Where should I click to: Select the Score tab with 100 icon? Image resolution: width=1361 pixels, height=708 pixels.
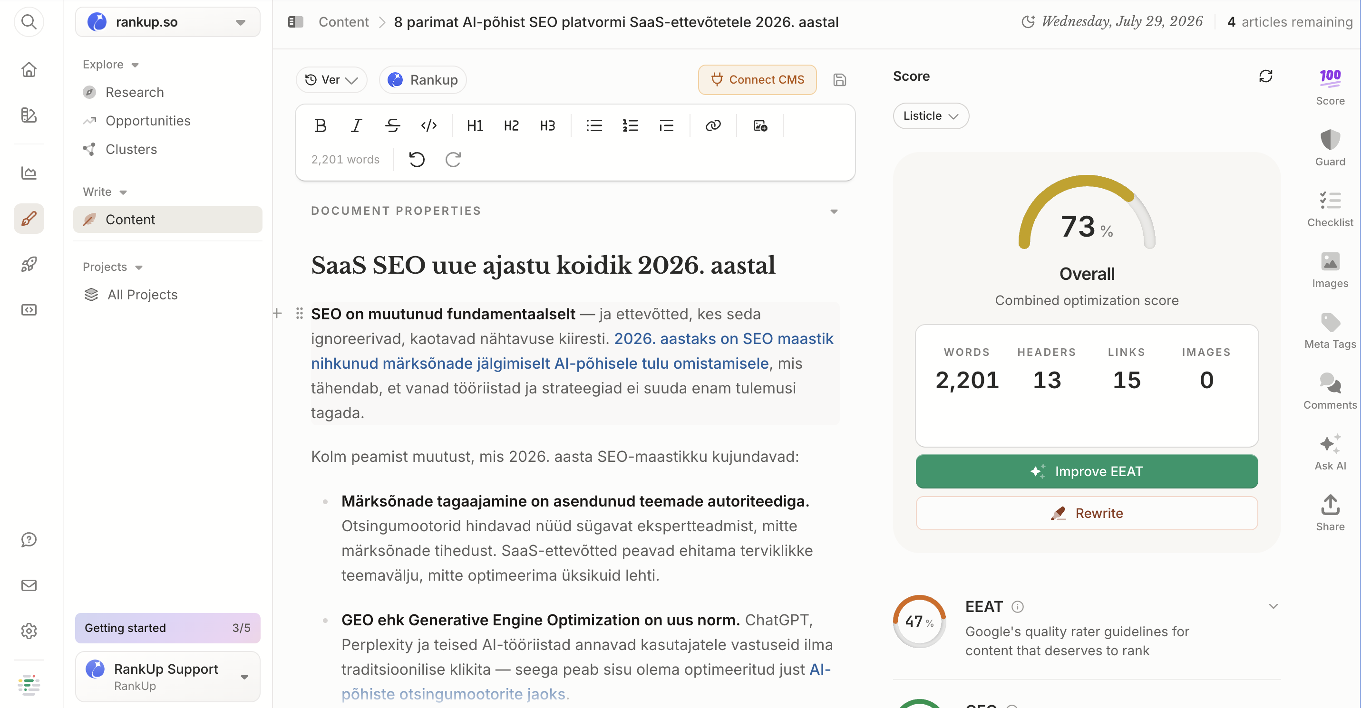(1330, 87)
